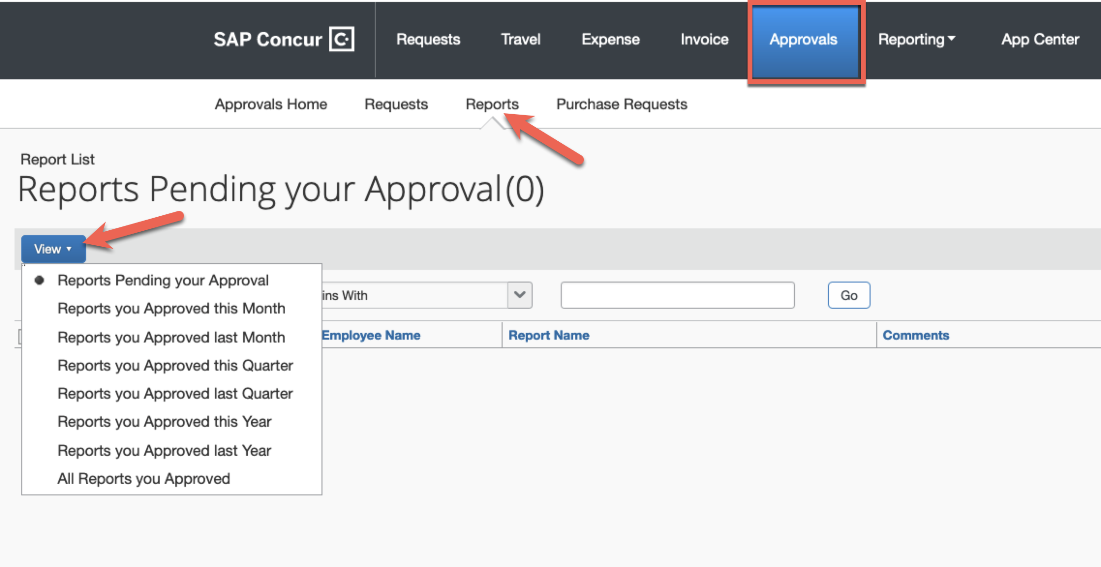
Task: Sort by the Report Name column
Action: (x=549, y=335)
